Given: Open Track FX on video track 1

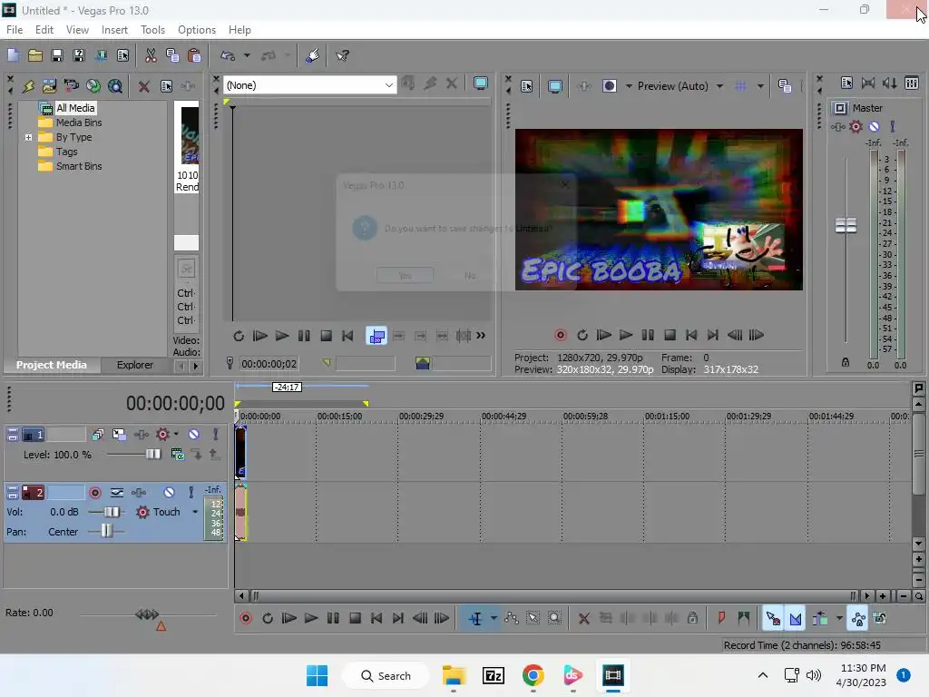Looking at the screenshot, I should click(x=141, y=435).
